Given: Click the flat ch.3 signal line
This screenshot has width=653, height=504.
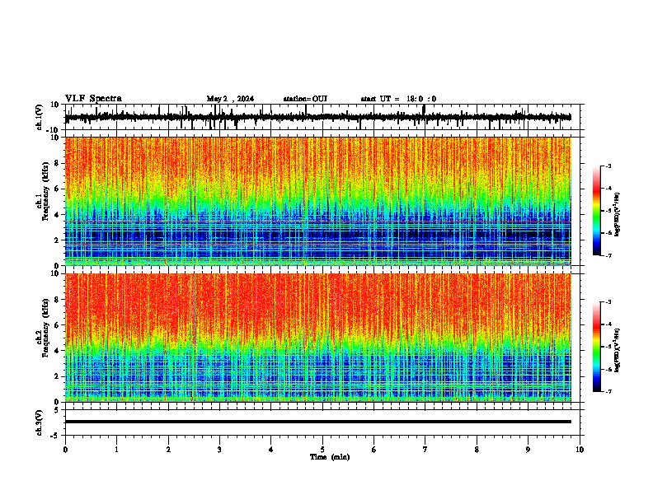Looking at the screenshot, I should pos(317,422).
